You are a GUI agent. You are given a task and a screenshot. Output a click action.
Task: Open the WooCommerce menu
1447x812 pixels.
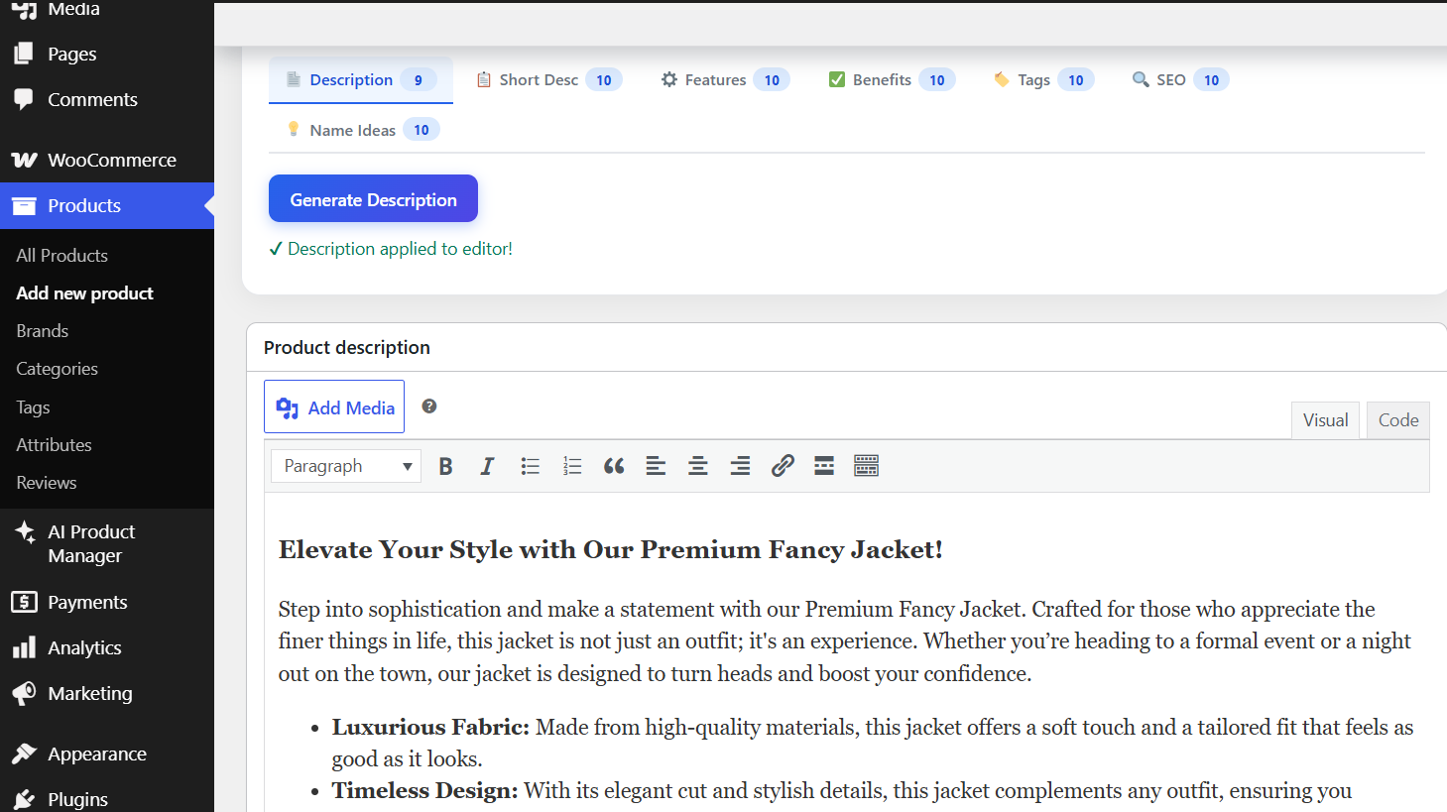107,160
